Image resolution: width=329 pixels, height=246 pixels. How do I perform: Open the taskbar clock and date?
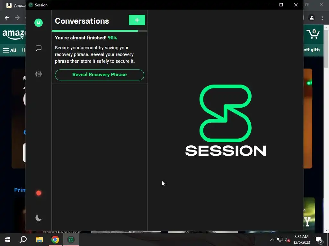point(301,240)
